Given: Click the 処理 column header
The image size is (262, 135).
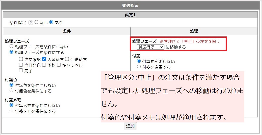Looking at the screenshot, I should pos(194,31).
